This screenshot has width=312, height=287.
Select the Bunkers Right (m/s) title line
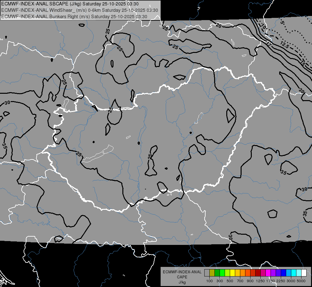tap(74, 17)
